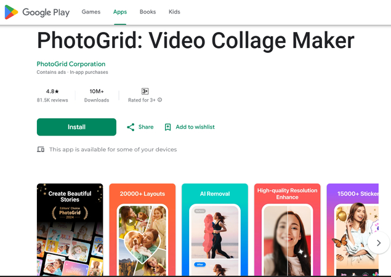Play the 20000+ Layouts video thumbnail
391x277 pixels.
pyautogui.click(x=131, y=221)
